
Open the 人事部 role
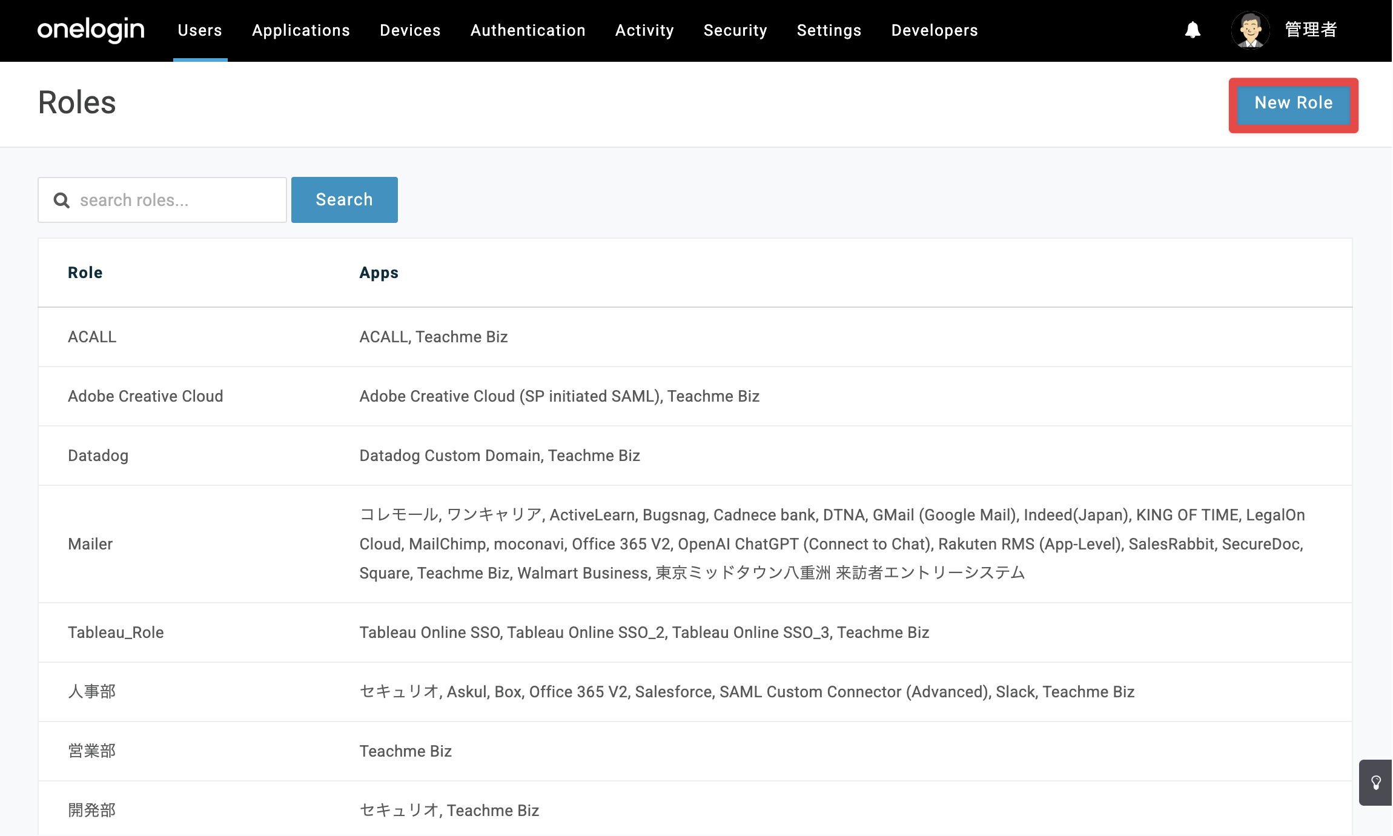[x=92, y=692]
